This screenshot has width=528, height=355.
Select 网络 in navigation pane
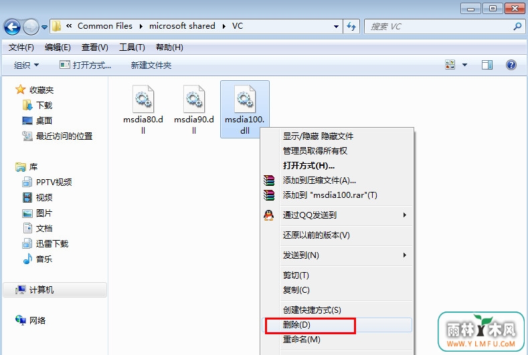(30, 320)
